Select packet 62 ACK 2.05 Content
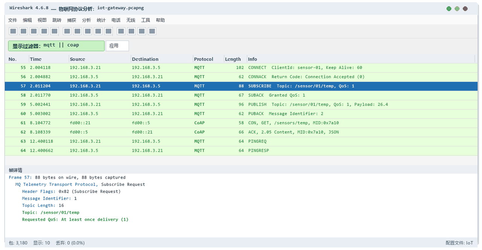Viewport: 482px width, 250px height. click(241, 132)
